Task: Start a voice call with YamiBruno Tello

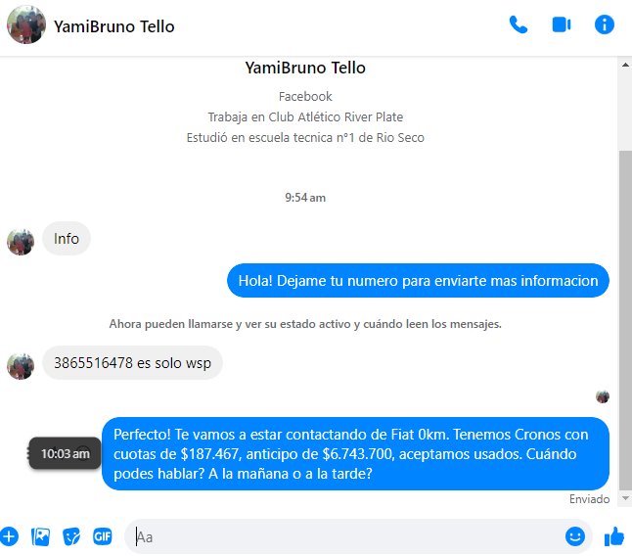Action: [x=519, y=25]
